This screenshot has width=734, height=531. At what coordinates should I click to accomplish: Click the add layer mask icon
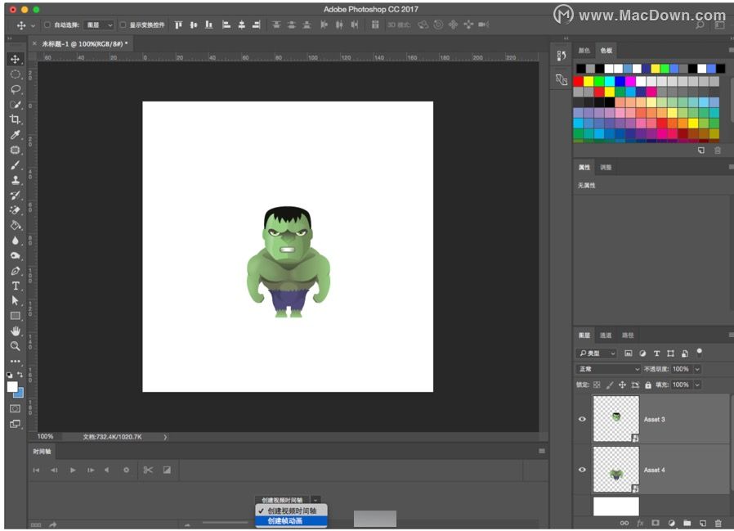click(656, 523)
